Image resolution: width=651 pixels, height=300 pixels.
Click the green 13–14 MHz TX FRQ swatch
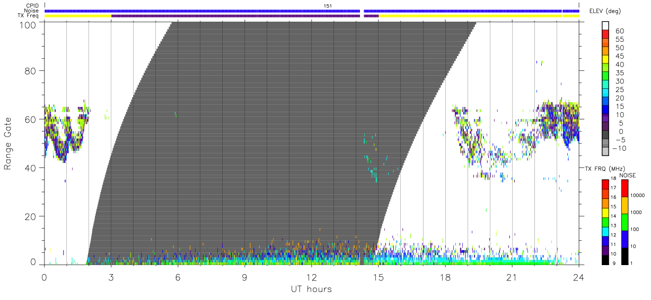point(605,221)
